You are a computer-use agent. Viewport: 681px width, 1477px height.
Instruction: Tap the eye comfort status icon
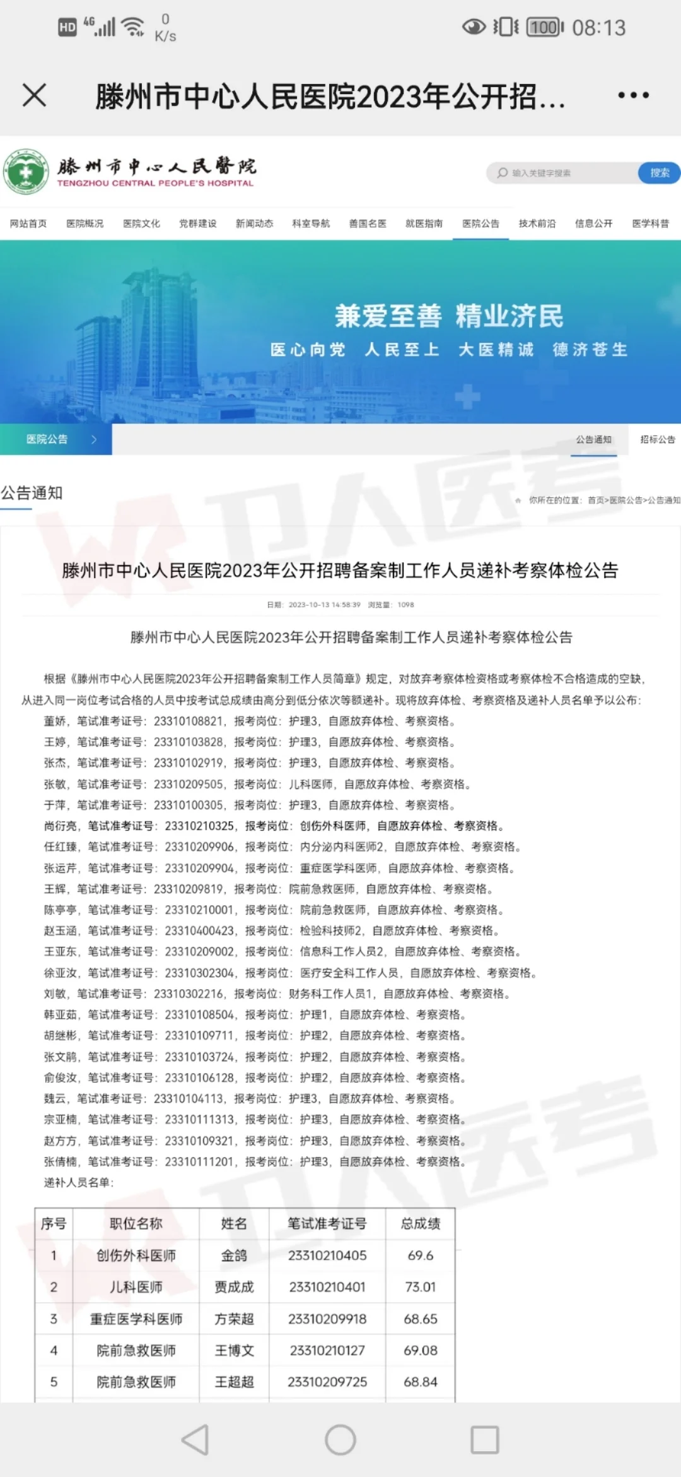pyautogui.click(x=474, y=27)
